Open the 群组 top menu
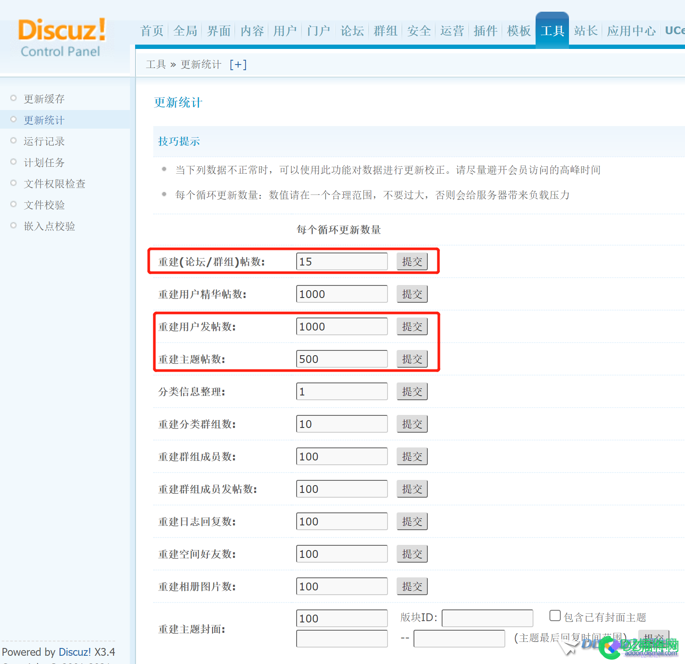The width and height of the screenshot is (685, 664). click(385, 31)
